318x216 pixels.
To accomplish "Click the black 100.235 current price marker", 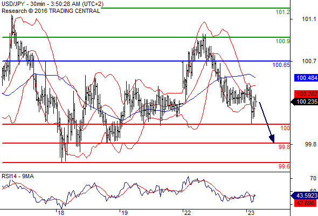I will pos(305,102).
